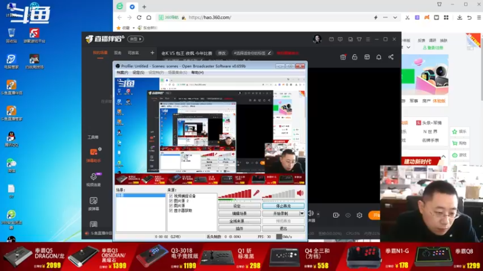Toggle the 类型 mode pill in 直播伴侣
Image resolution: width=483 pixels, height=271 pixels.
point(136,39)
